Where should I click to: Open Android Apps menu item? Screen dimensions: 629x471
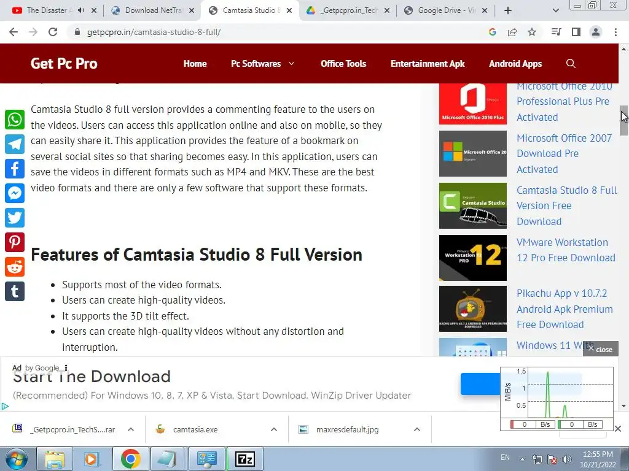(x=515, y=63)
